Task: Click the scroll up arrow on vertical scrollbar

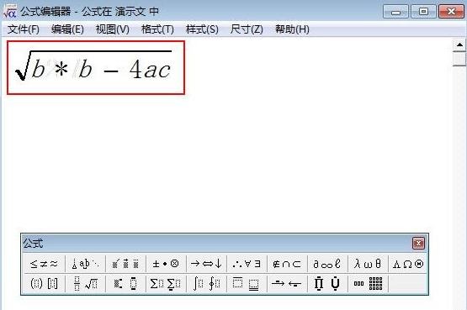Action: [459, 45]
